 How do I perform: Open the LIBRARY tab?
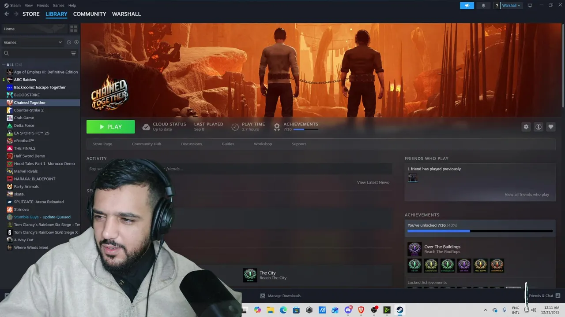point(56,14)
